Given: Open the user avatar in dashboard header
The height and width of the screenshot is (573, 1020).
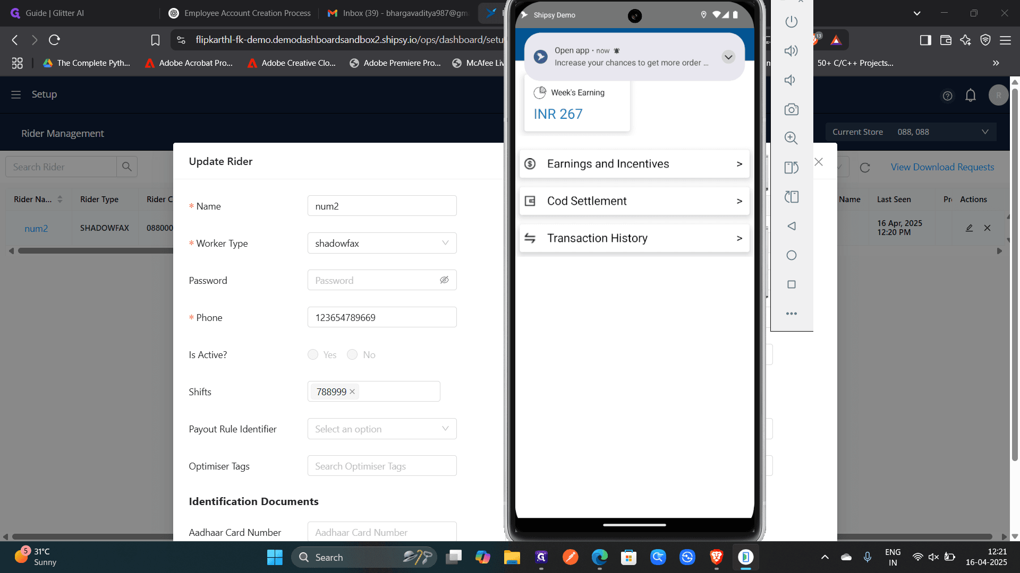Looking at the screenshot, I should (999, 95).
